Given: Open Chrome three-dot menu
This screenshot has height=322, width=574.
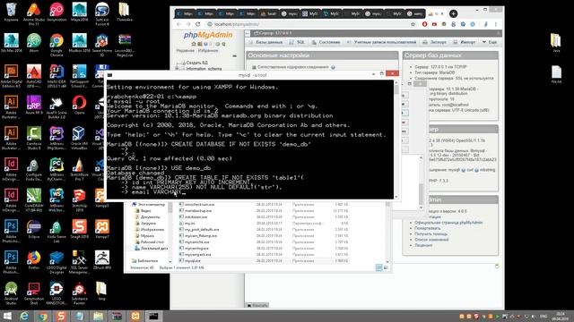Looking at the screenshot, I should (x=496, y=24).
